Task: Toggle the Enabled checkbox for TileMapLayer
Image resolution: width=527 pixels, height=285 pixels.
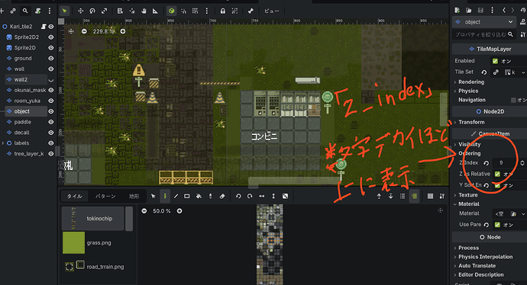Action: pos(495,61)
